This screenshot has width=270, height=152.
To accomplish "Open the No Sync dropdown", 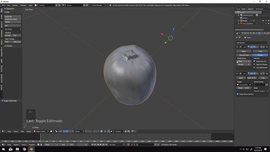I will coord(117,144).
